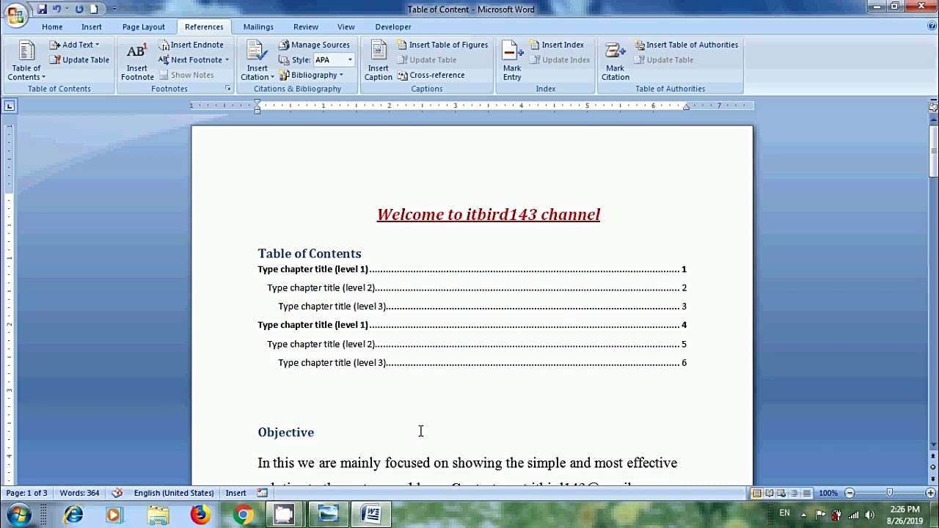This screenshot has width=939, height=528.
Task: Switch to Outline view
Action: coord(794,494)
